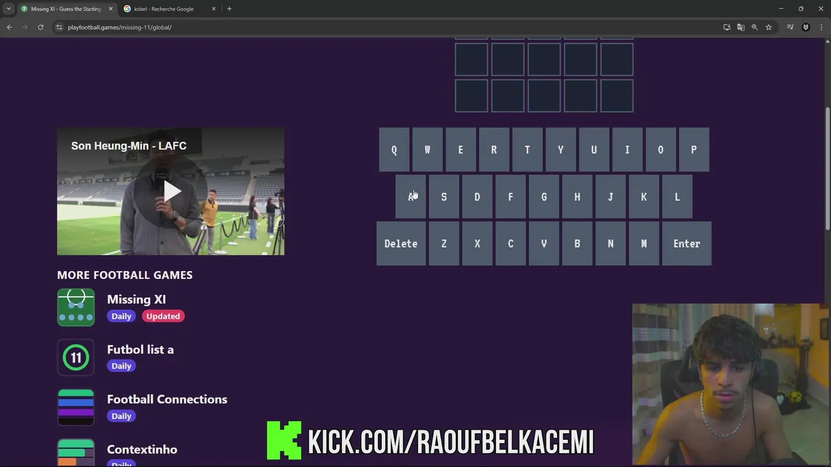
Task: Open the Futbol list 11 icon
Action: [76, 357]
